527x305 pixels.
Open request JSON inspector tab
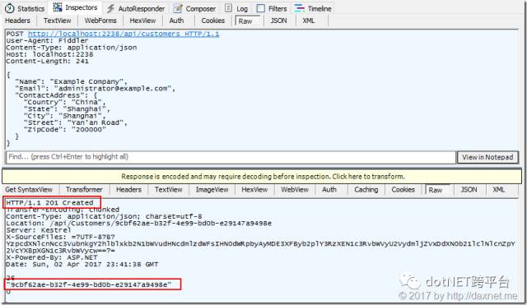click(x=278, y=21)
